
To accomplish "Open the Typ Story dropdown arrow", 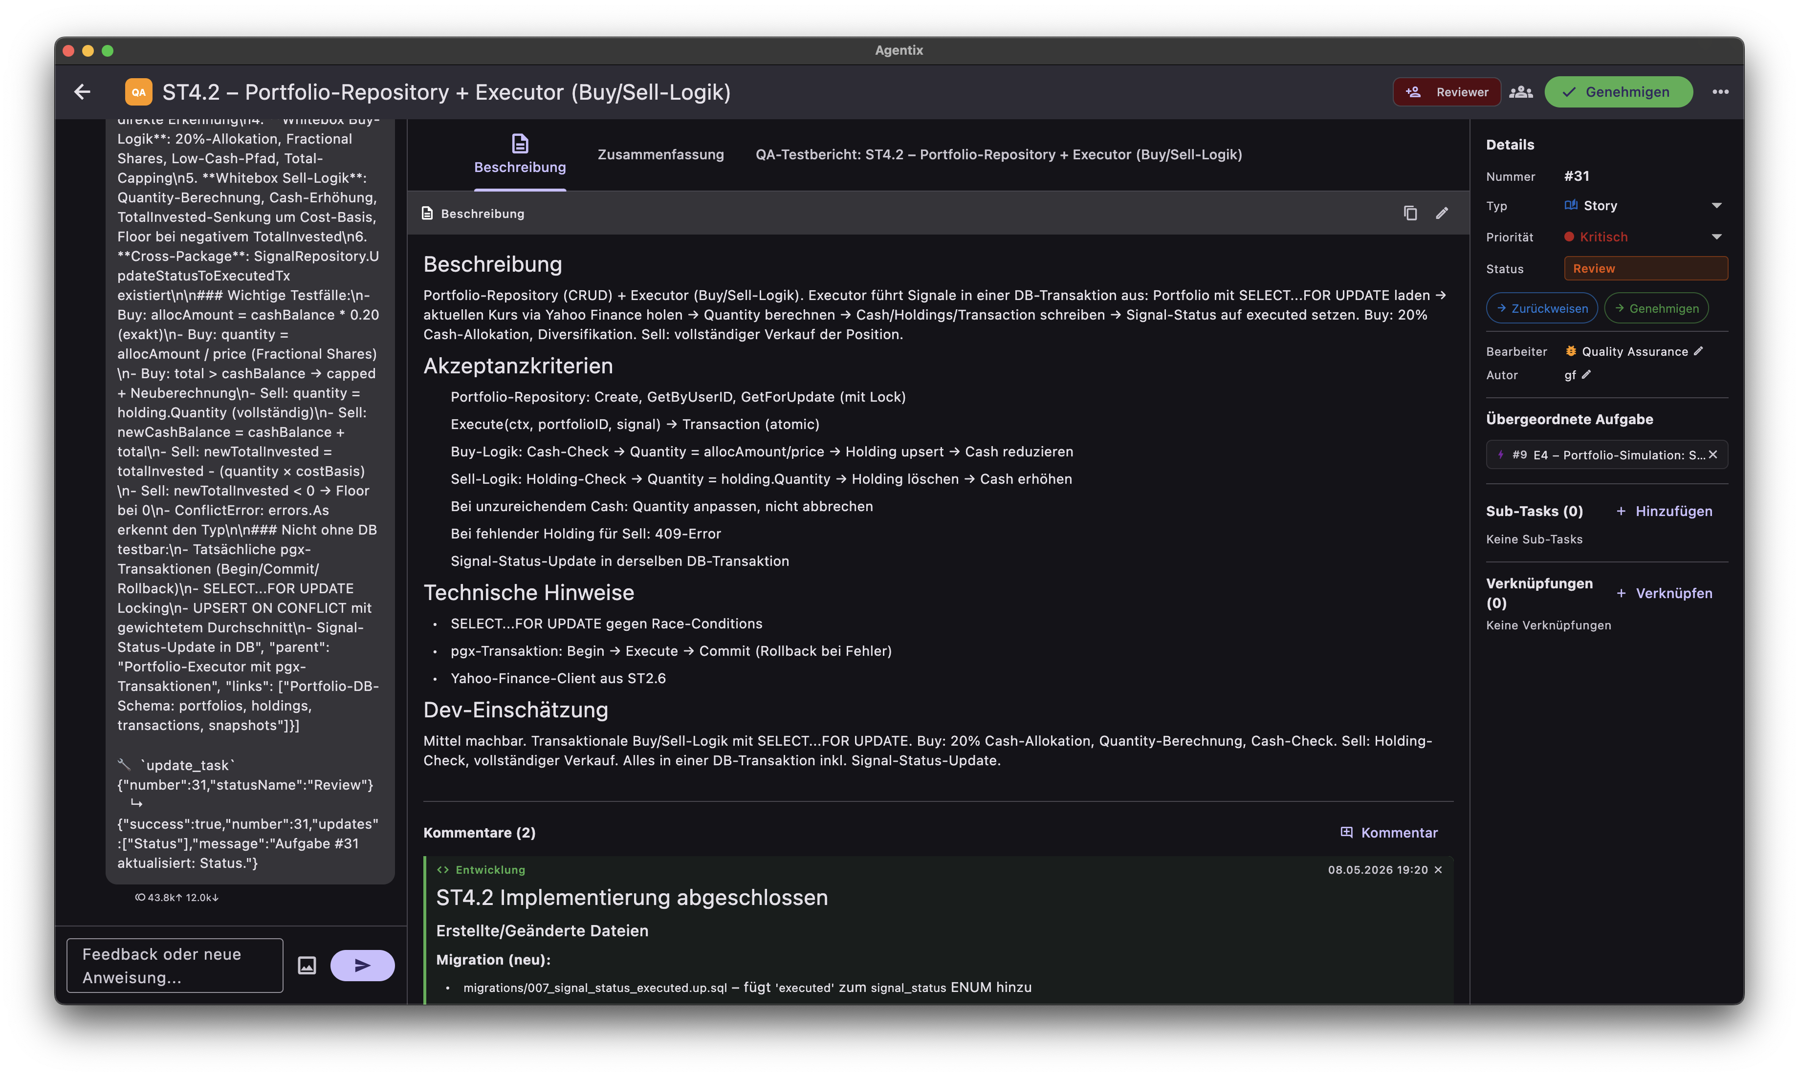I will [1717, 205].
